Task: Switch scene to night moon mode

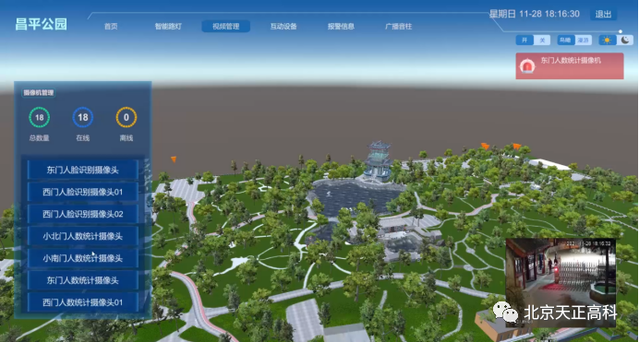Action: [625, 40]
